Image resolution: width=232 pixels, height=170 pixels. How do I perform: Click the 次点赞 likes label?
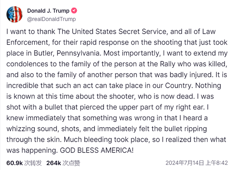(71, 163)
